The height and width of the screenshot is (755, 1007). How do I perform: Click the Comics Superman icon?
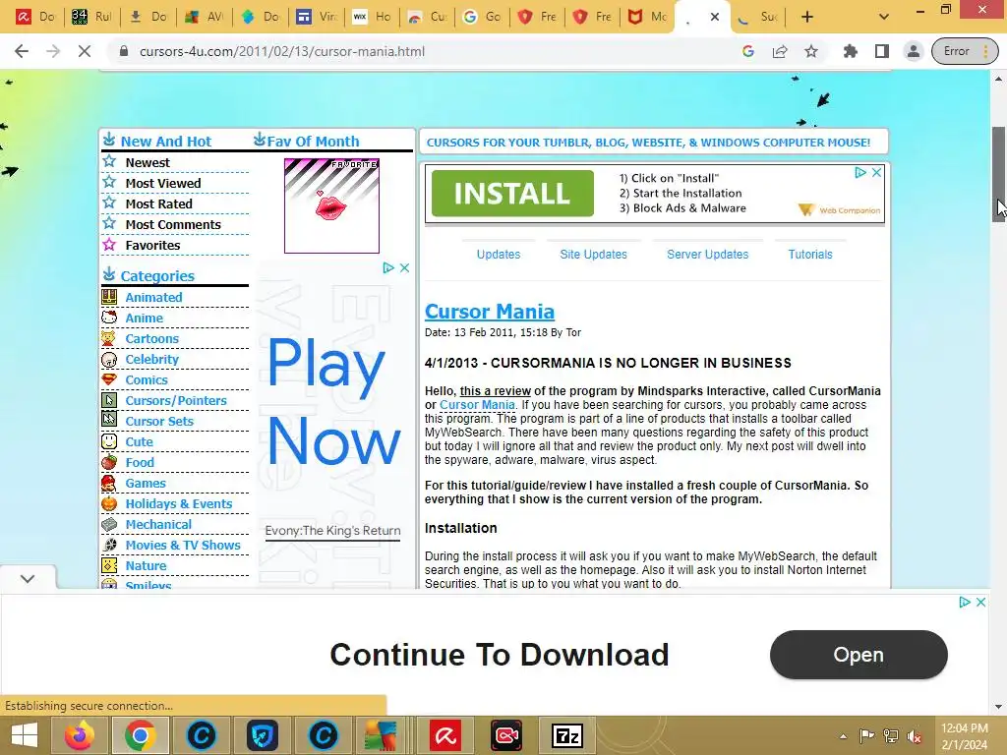click(x=110, y=378)
